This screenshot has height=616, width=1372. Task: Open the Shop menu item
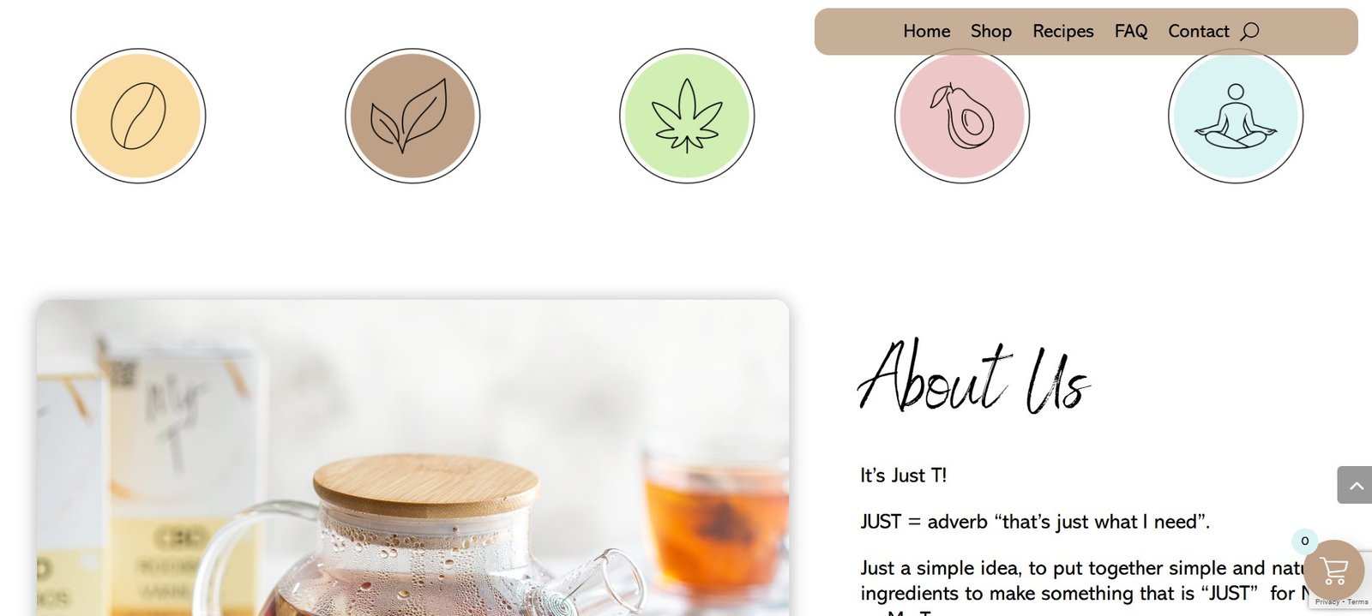coord(991,31)
